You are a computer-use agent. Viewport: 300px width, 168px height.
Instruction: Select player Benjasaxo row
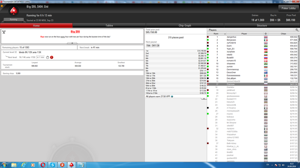(252, 40)
